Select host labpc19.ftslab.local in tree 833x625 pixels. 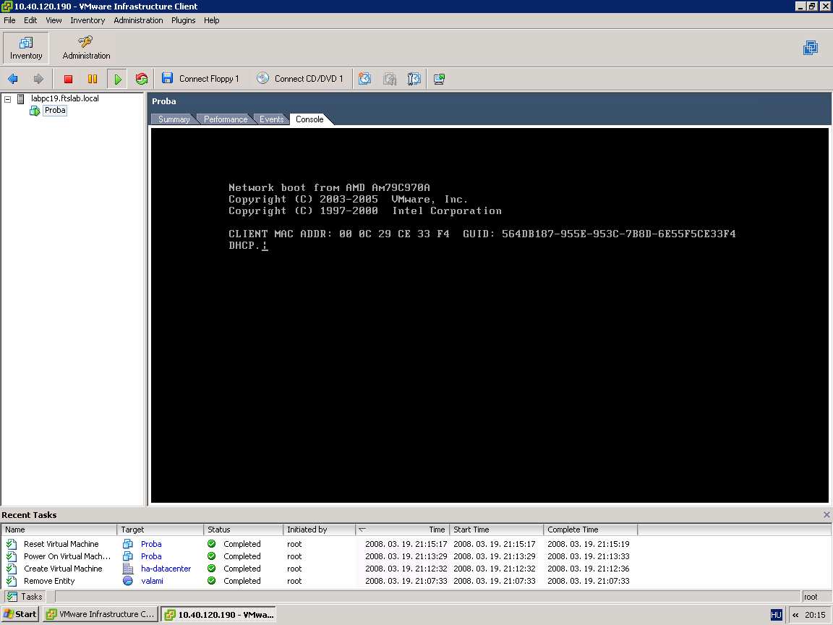pos(64,98)
